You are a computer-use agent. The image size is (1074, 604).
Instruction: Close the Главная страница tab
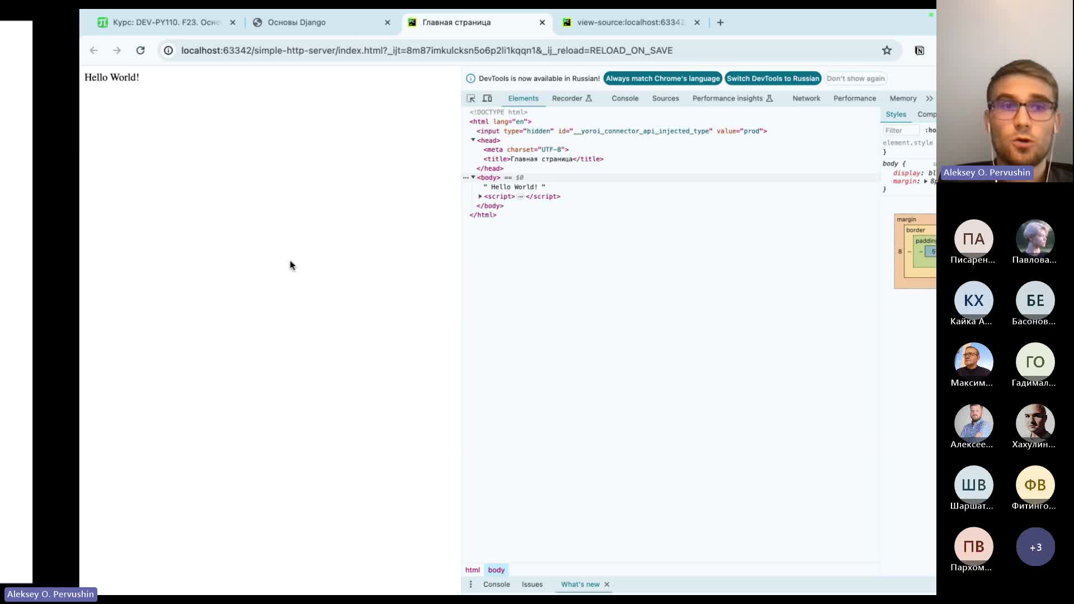[x=542, y=22]
